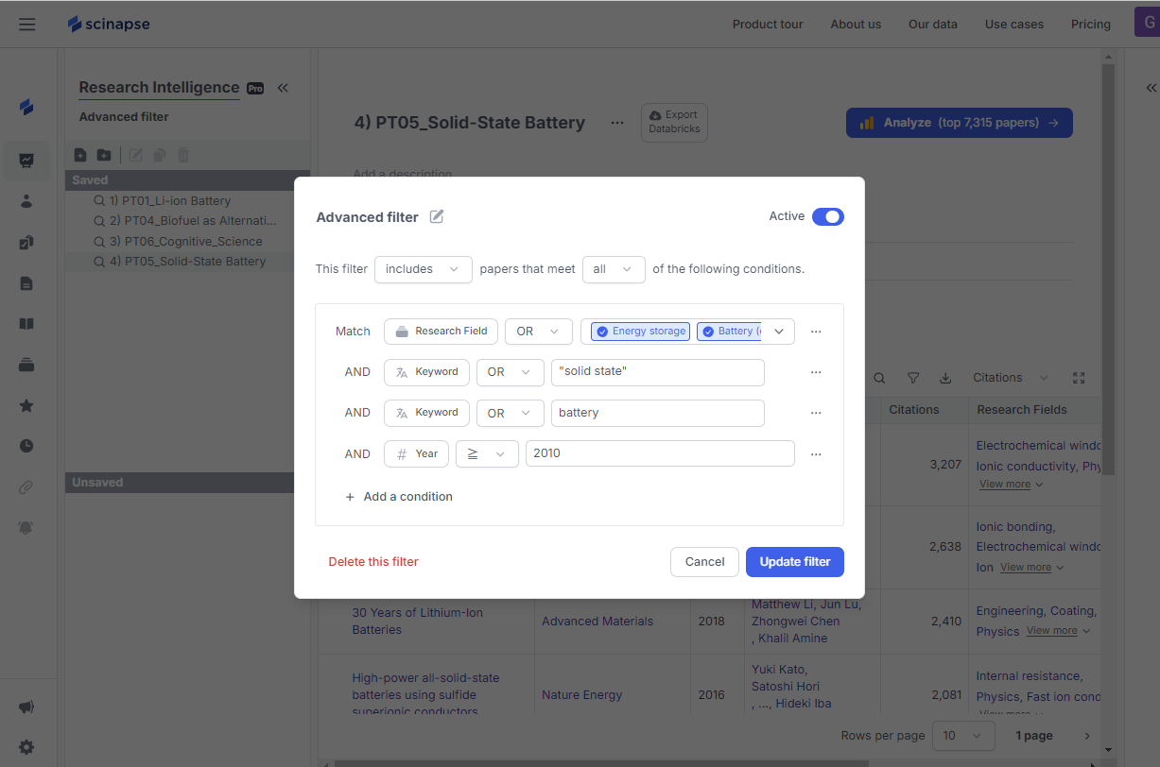Click the fullscreen expand icon above table
This screenshot has width=1160, height=767.
(1079, 378)
